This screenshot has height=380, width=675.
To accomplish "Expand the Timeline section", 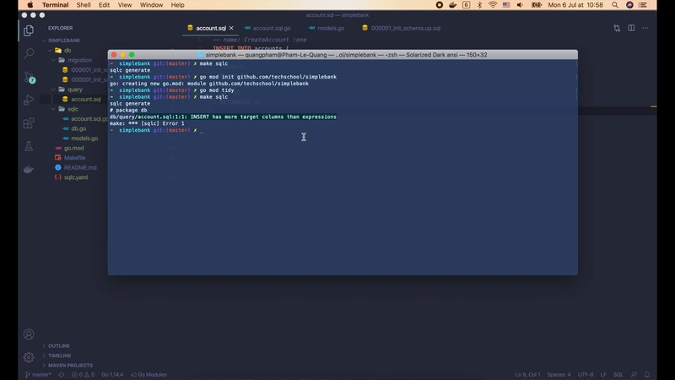I will point(60,356).
